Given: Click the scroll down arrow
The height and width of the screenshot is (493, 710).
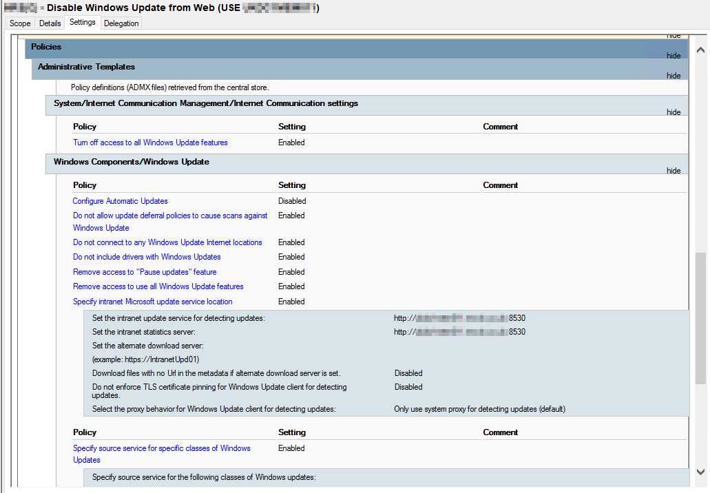Looking at the screenshot, I should pos(700,472).
